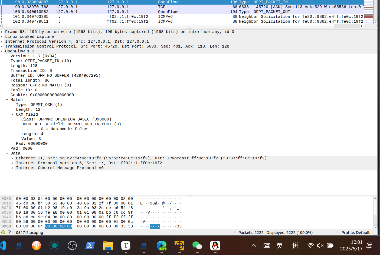Viewport: 380px width, 255px height.
Task: Open OBS Studio from the taskbar
Action: point(72,245)
